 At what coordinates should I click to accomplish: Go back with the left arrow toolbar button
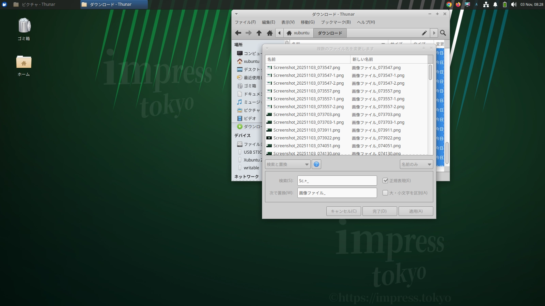coord(238,33)
